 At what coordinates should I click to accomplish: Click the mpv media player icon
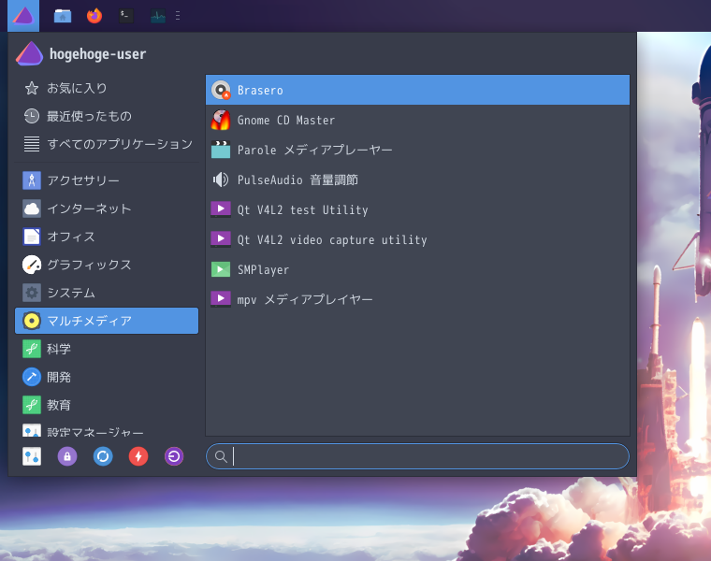coord(221,298)
